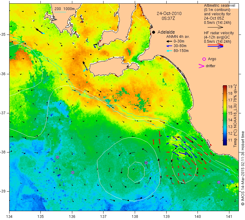Image resolution: width=245 pixels, height=220 pixels.
Task: Click the blue 30-80m ANMN legend arrow
Action: pos(169,46)
